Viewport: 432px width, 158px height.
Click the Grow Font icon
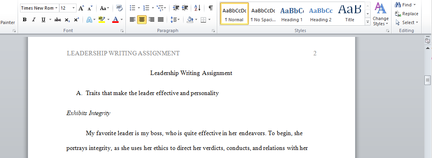pyautogui.click(x=81, y=8)
